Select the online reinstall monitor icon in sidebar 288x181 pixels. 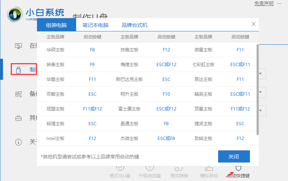tap(18, 46)
